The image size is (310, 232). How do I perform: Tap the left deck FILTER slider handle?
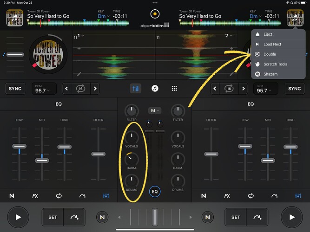point(98,154)
